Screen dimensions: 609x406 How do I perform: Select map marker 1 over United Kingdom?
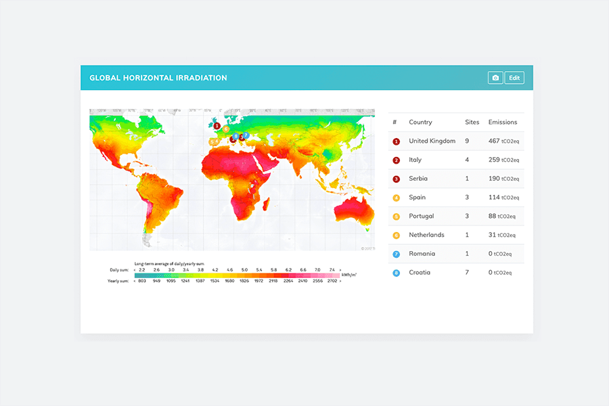[x=217, y=126]
